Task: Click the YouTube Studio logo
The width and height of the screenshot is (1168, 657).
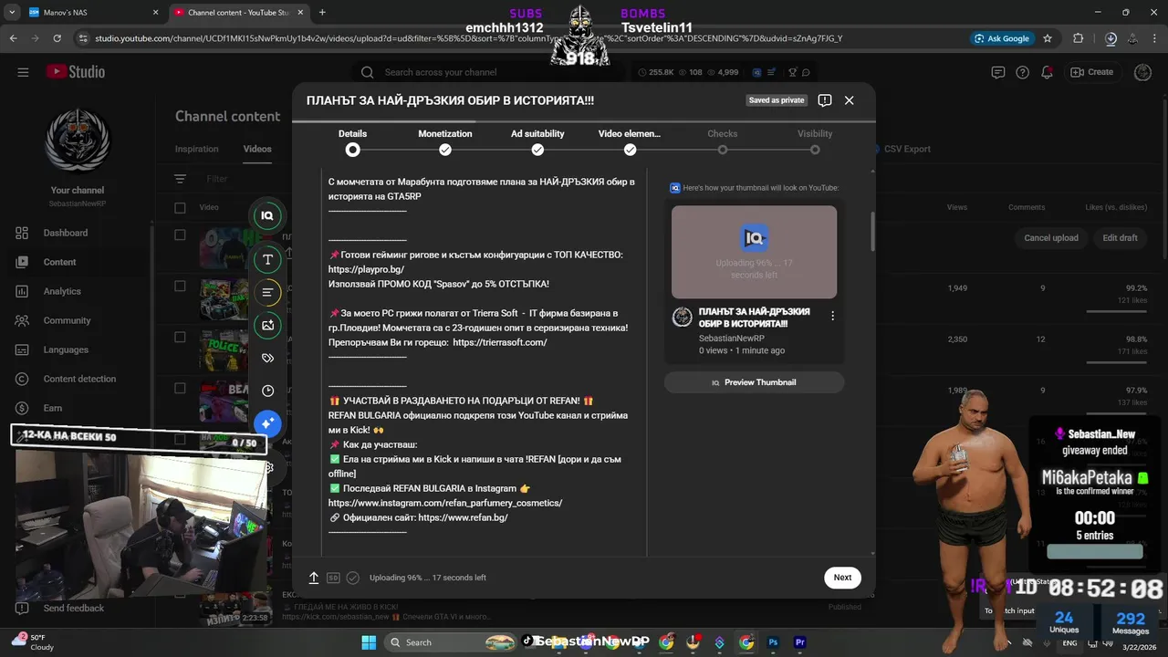Action: click(x=75, y=72)
